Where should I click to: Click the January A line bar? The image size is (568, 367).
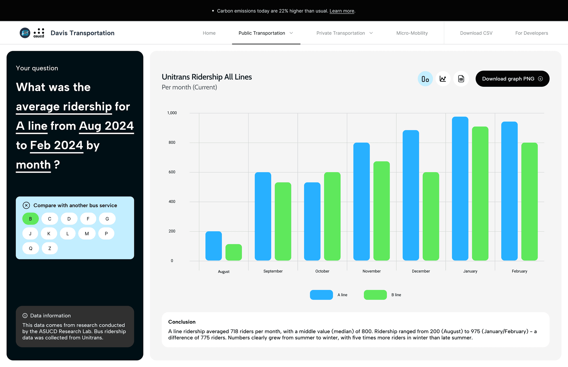point(460,188)
